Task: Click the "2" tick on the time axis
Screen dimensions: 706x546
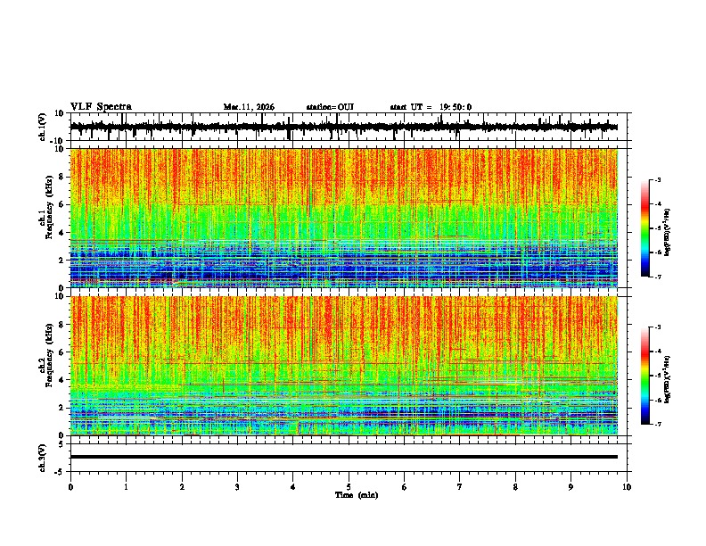Action: 182,487
